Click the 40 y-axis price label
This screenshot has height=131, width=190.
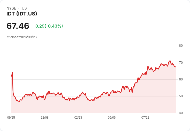[181, 113]
